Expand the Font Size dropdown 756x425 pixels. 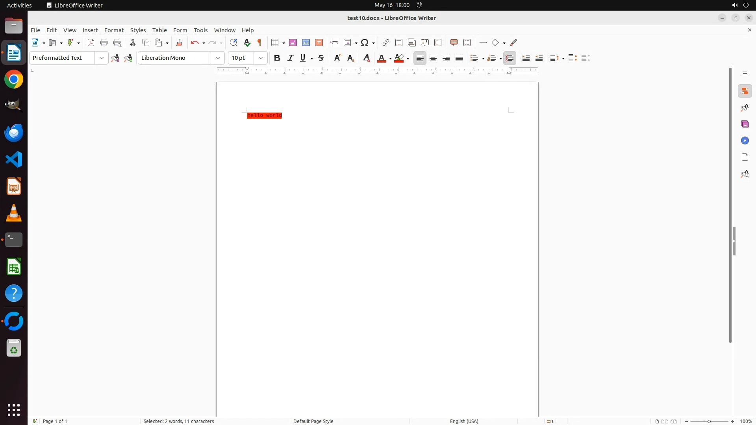coord(261,58)
